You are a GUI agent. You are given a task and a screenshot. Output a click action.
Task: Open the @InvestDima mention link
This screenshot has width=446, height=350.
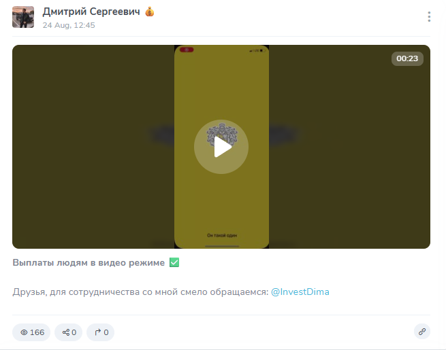coord(300,292)
